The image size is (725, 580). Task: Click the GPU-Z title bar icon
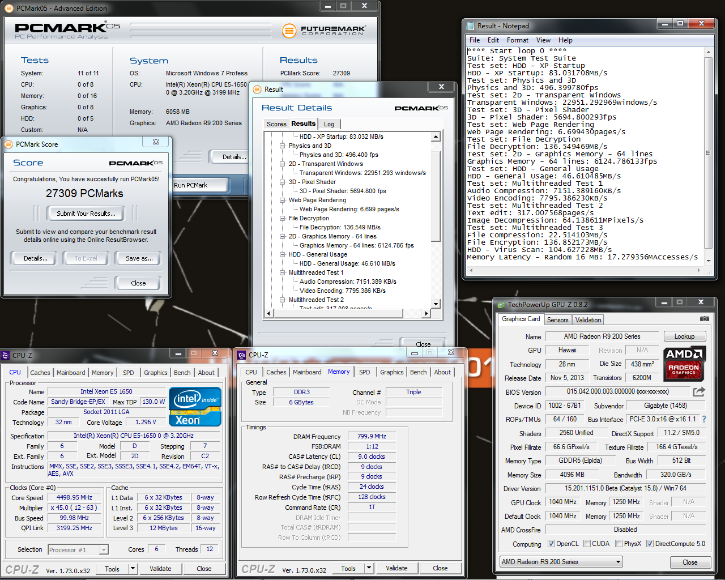[501, 305]
